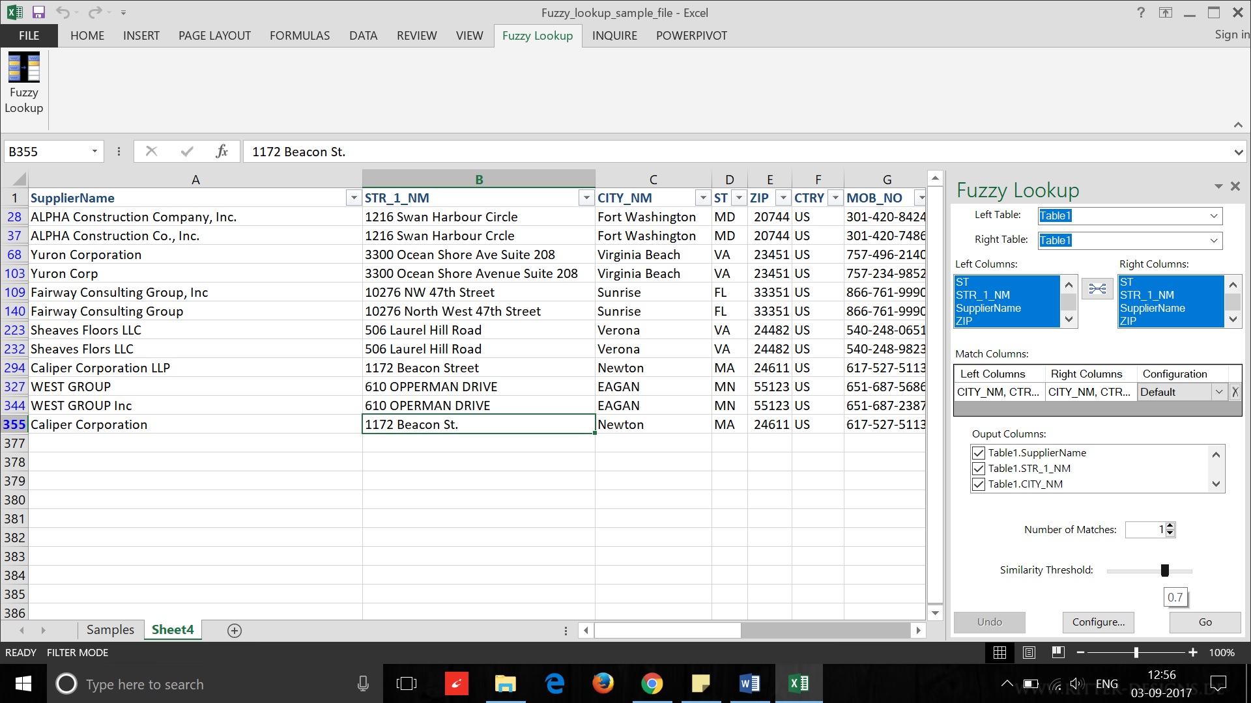Switch to the POWERPIVOT ribbon tab
Viewport: 1251px width, 703px height.
[x=691, y=36]
